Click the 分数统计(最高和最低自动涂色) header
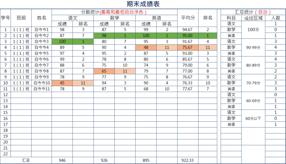Viewport: 286px width, 164px height. tap(115, 12)
